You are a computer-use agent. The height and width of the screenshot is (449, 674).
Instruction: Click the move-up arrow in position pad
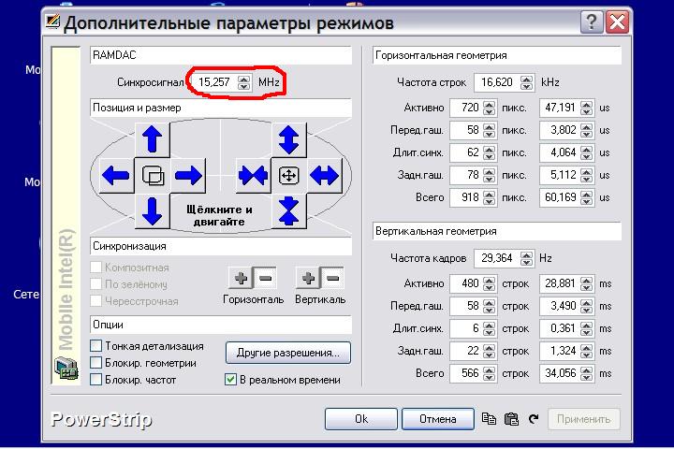tap(152, 140)
